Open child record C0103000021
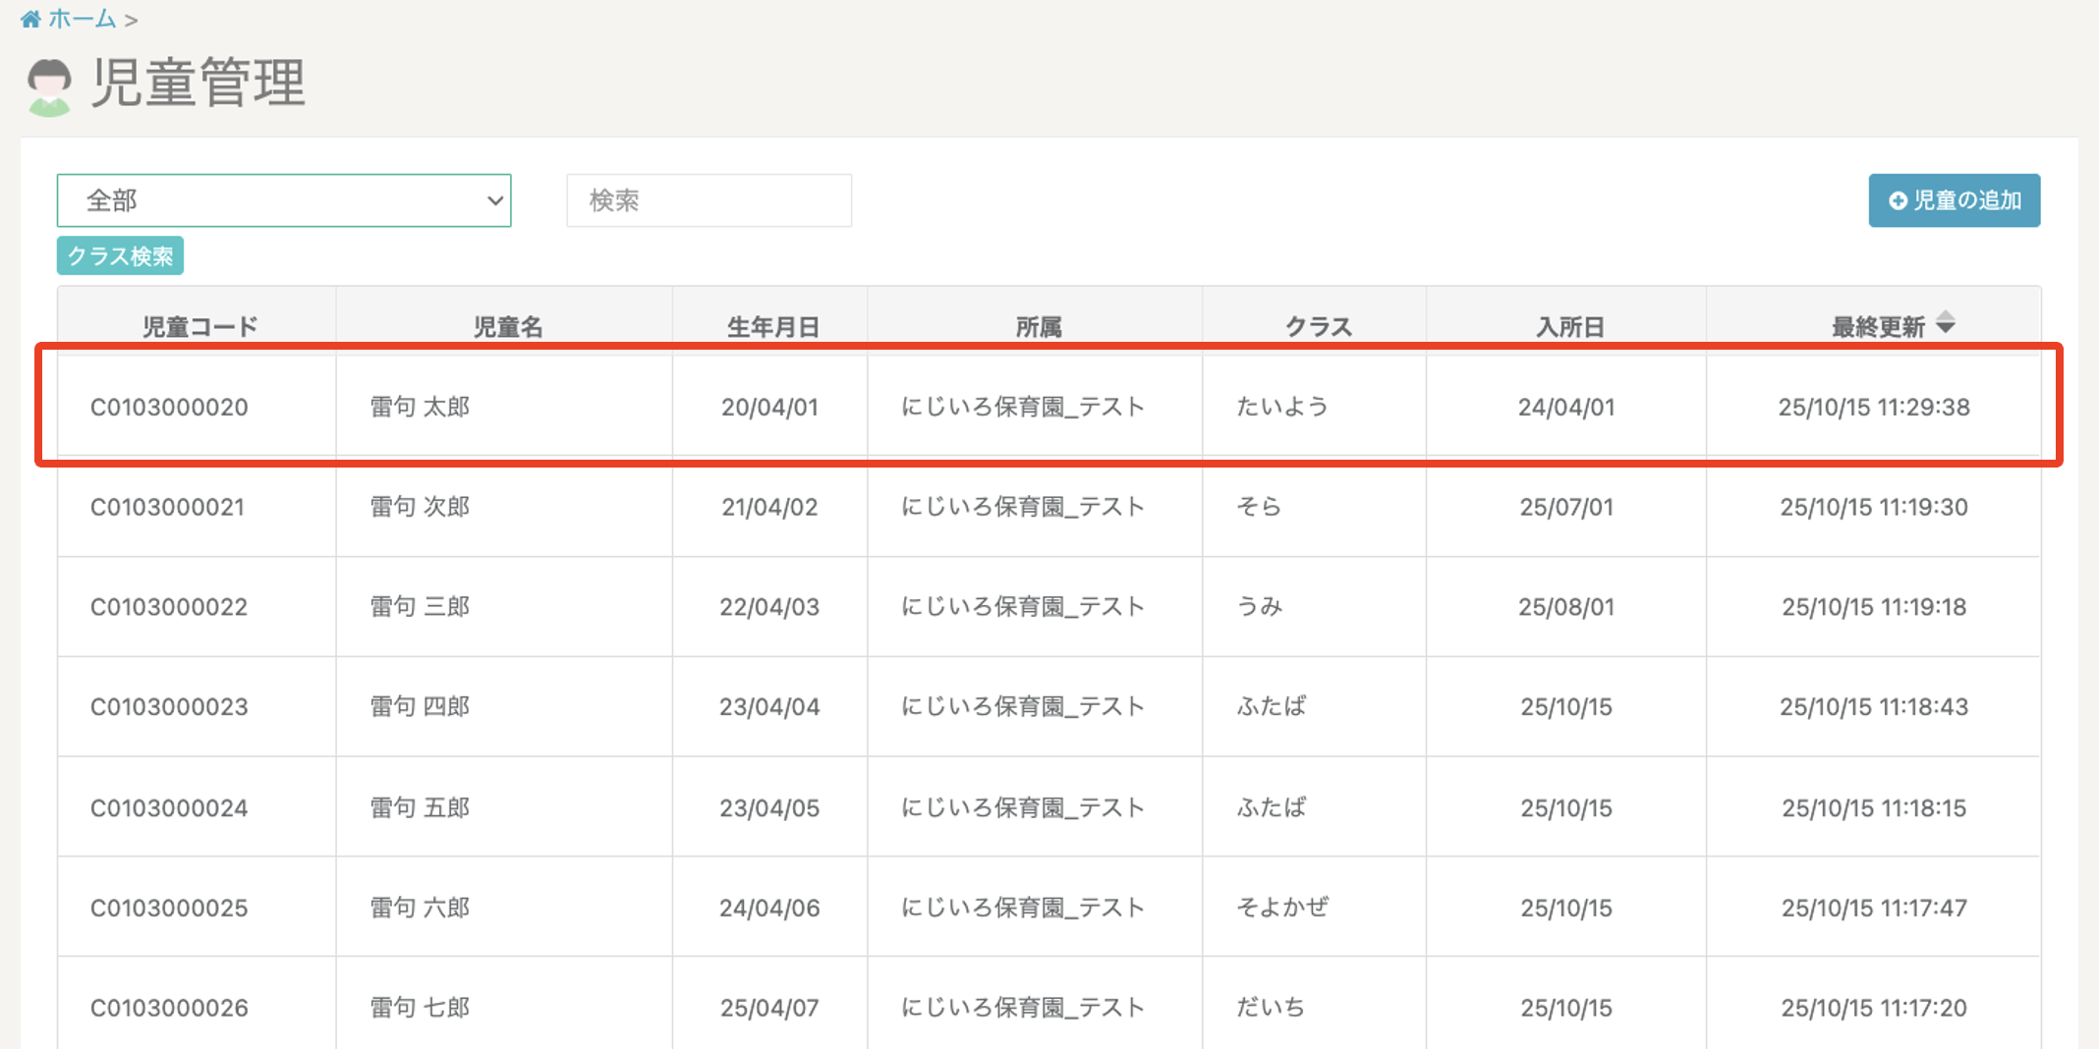The height and width of the screenshot is (1049, 2099). [168, 507]
